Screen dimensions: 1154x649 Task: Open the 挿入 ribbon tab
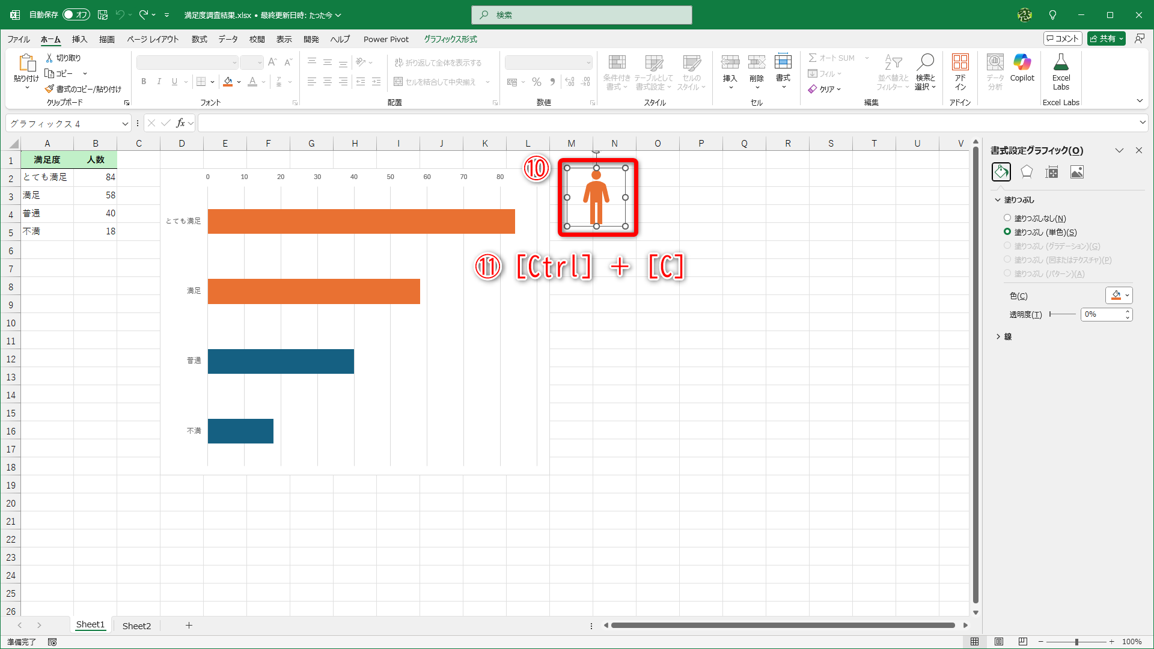point(79,39)
